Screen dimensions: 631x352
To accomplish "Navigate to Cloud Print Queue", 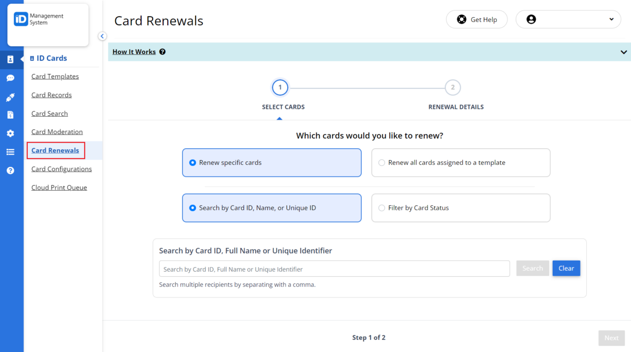I will click(59, 187).
